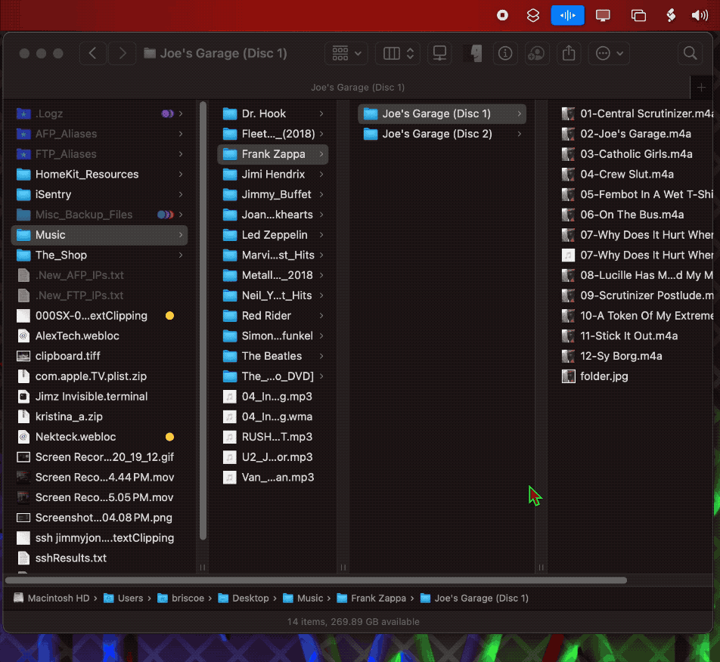Click 12-Sy Borg.m4a album art icon
Viewport: 720px width, 662px height.
coord(569,356)
